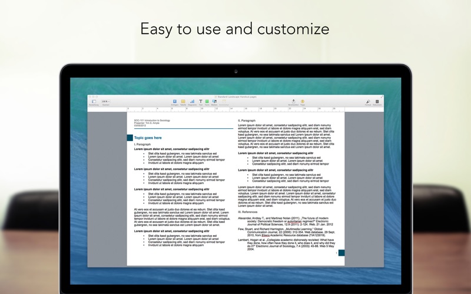Click the document title Standard Landscape Handout.pages
The image size is (471, 294).
coord(237,96)
